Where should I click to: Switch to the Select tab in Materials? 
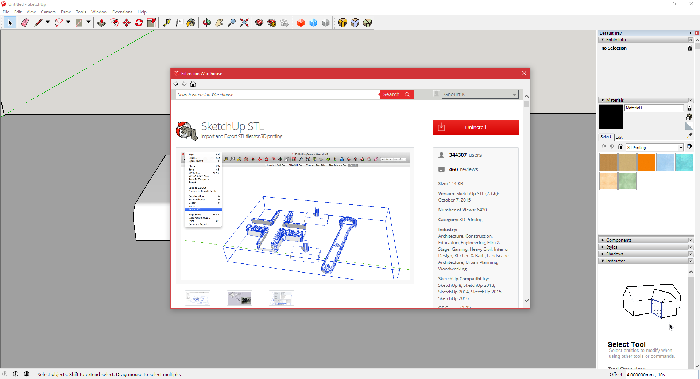coord(606,137)
